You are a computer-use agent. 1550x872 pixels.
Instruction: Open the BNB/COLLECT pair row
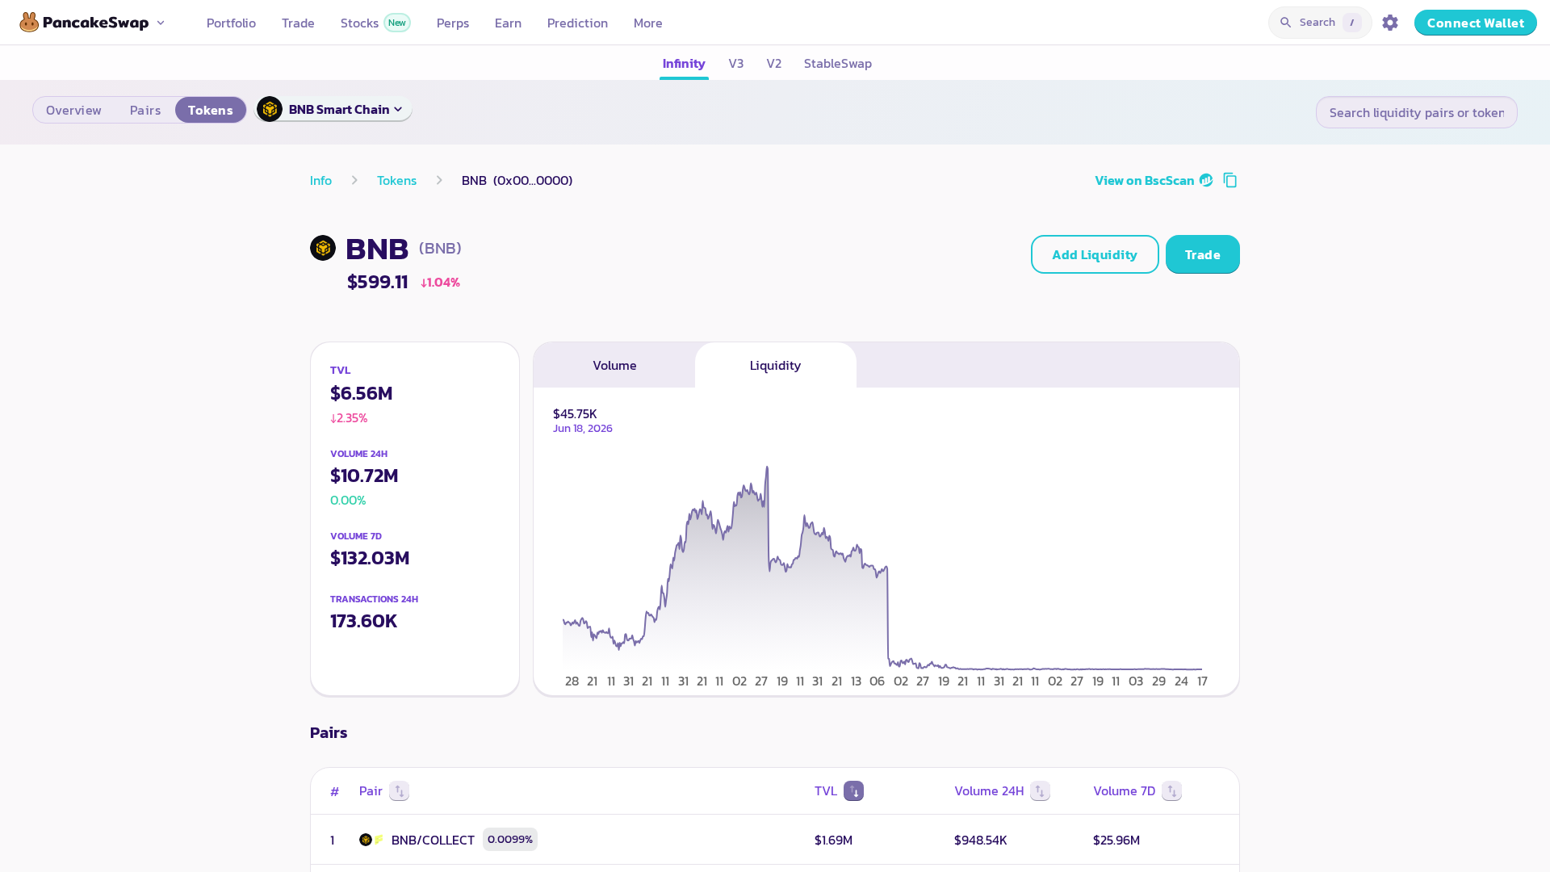(x=775, y=840)
